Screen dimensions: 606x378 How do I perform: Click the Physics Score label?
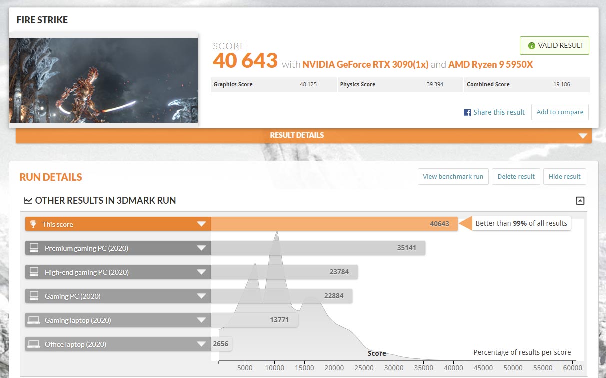358,84
